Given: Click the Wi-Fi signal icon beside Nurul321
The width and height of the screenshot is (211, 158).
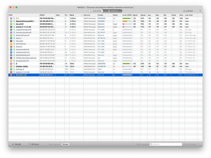Looking at the screenshot, I should pyautogui.click(x=14, y=24).
